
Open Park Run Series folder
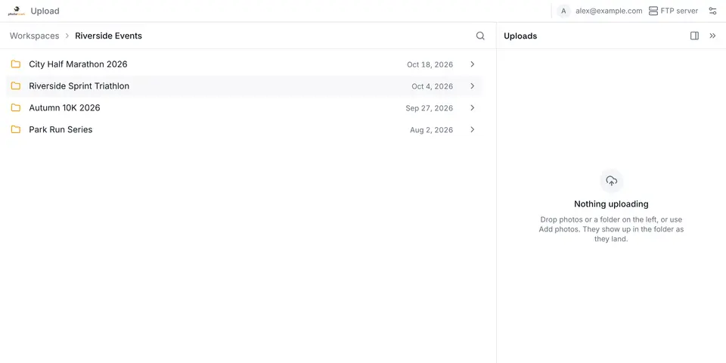(x=244, y=129)
